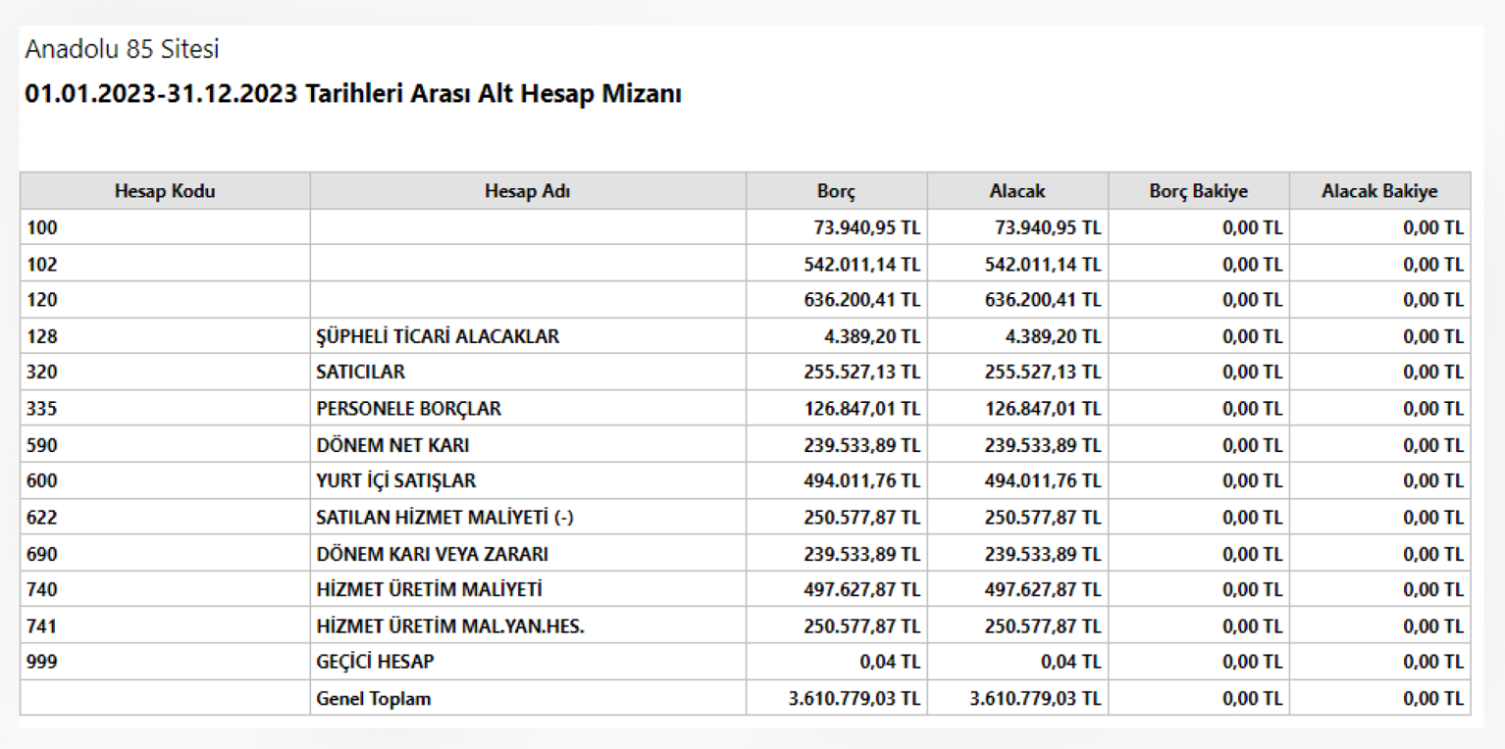Click Borç value 636.200,41 TL

861,301
